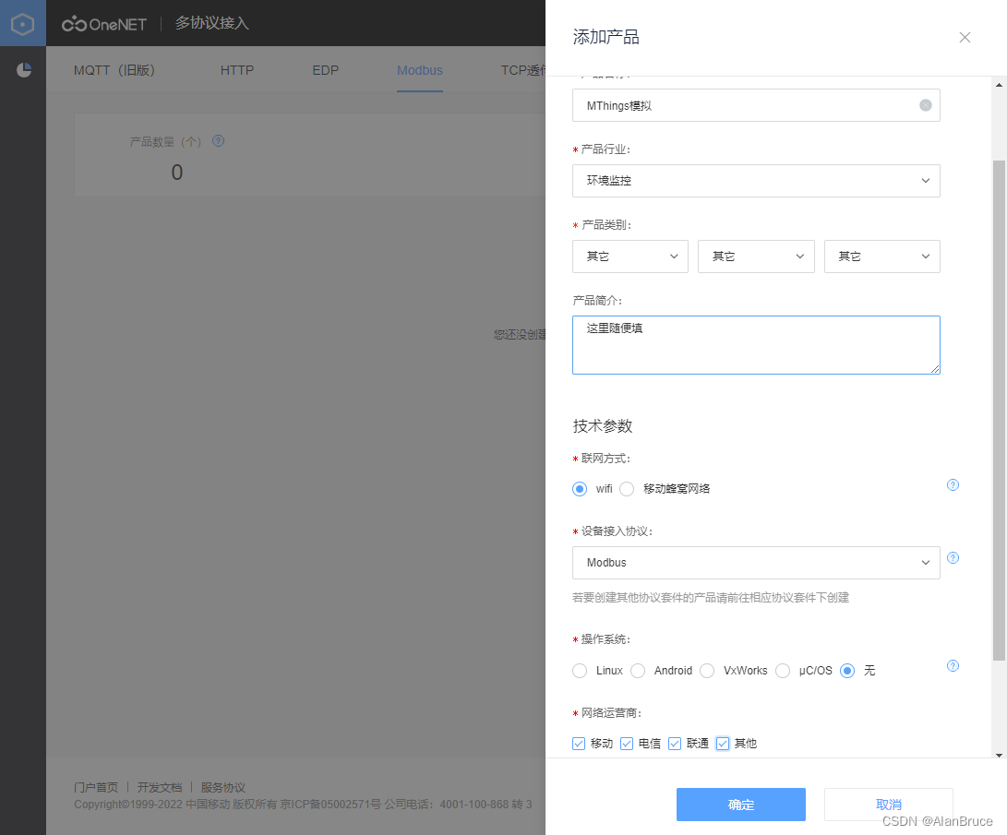This screenshot has width=1007, height=835.
Task: Switch to EDP tab
Action: point(326,70)
